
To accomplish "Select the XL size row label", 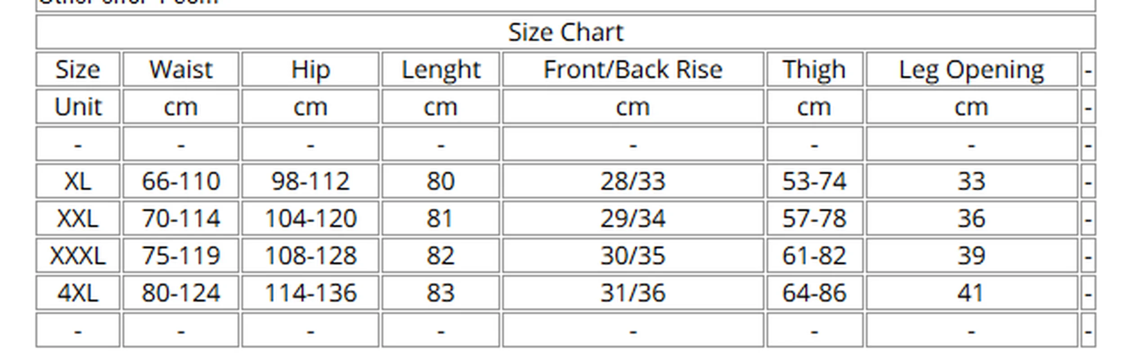I will 78,181.
